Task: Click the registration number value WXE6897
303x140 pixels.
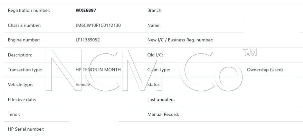Action: 86,11
